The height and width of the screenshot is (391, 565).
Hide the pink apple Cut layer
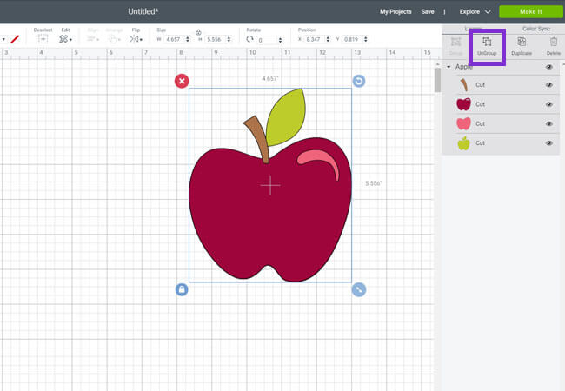click(549, 124)
